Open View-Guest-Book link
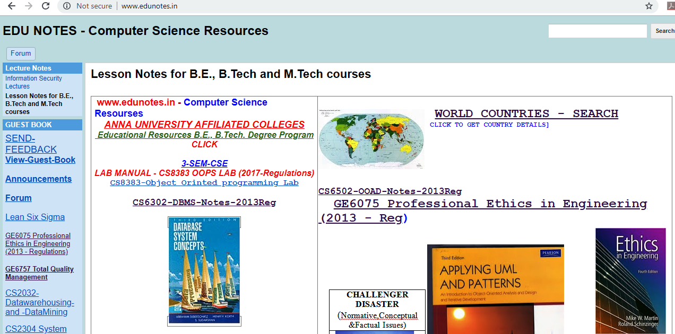The image size is (675, 334). (40, 160)
